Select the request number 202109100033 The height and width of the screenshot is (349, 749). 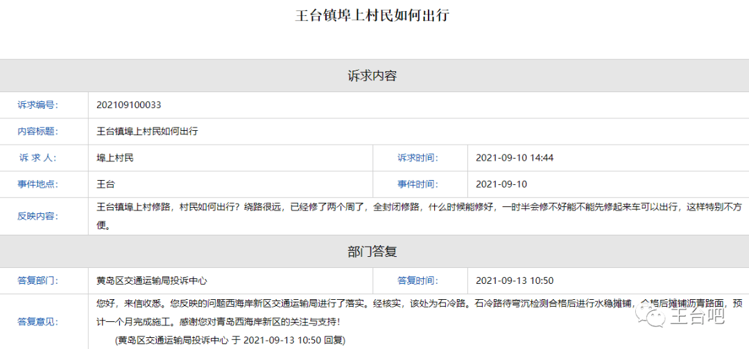128,105
